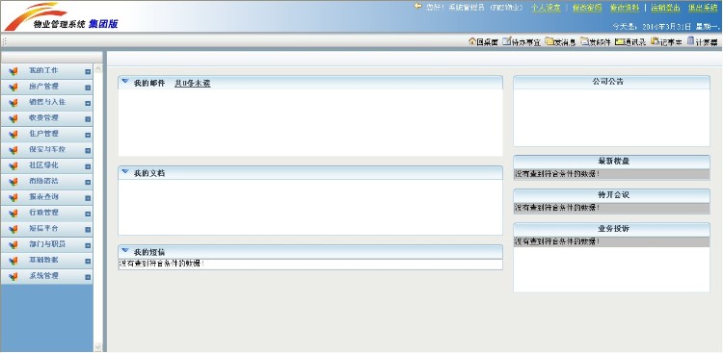Viewport: 723px width, 353px height.
Task: Click the 记事本 notebook icon
Action: click(x=655, y=42)
